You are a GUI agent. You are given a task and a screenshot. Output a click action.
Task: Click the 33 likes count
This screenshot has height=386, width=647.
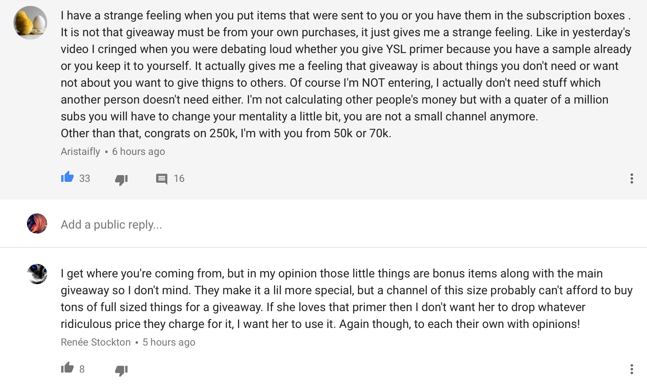(85, 178)
